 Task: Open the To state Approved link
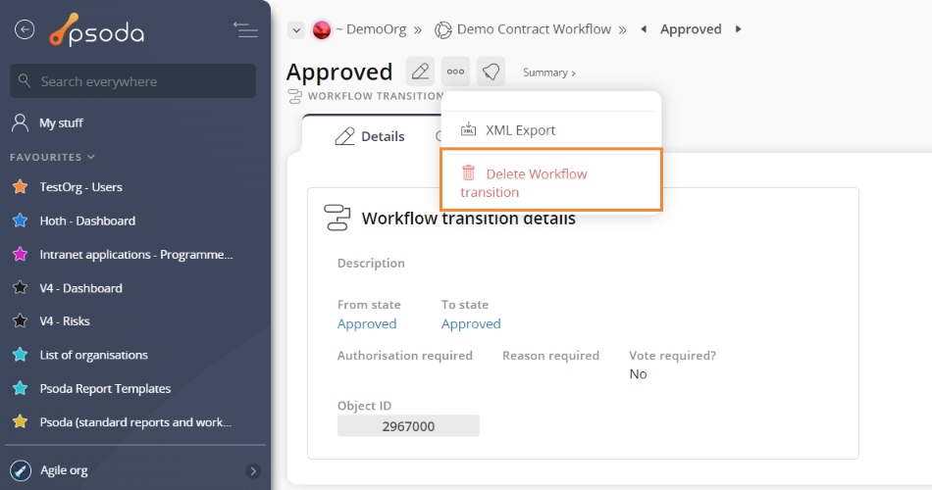(x=471, y=323)
